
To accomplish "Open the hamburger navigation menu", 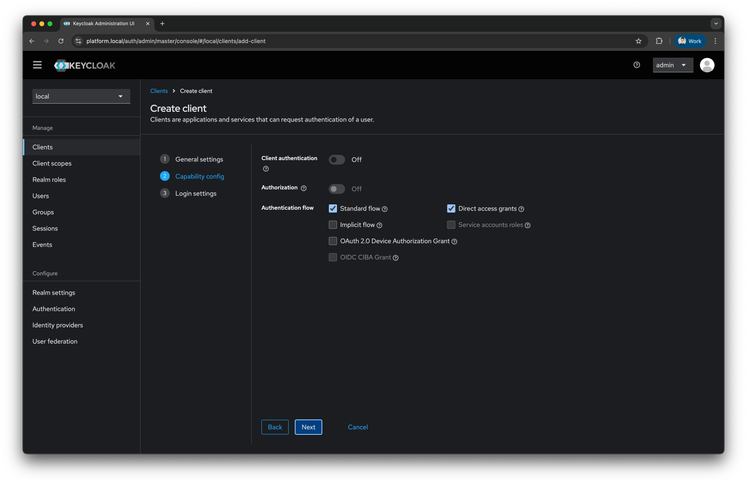I will [37, 65].
